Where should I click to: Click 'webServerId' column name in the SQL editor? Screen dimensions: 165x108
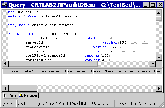tap(37, 47)
